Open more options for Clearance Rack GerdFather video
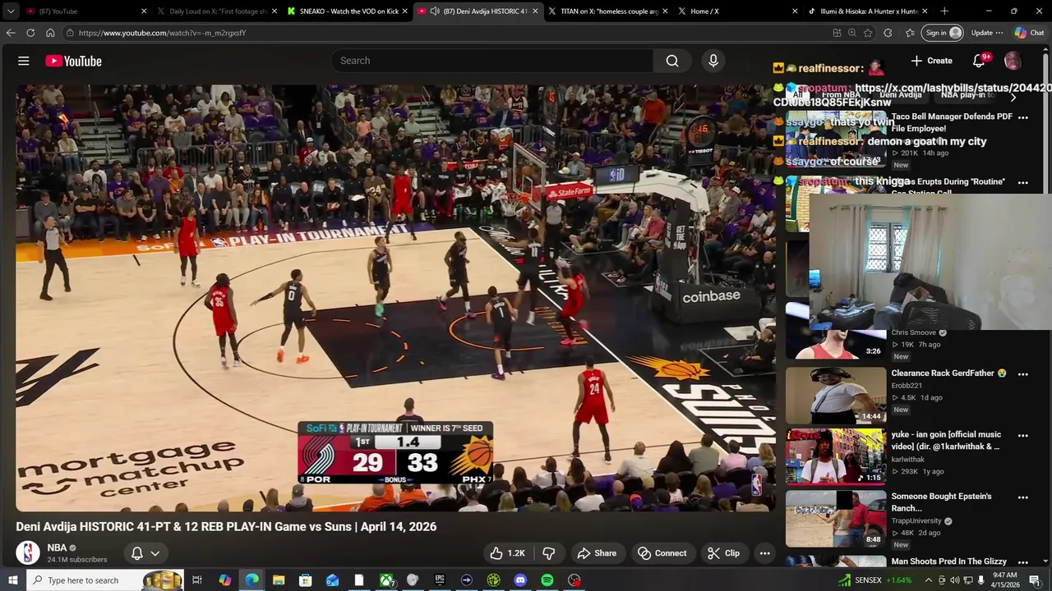Viewport: 1052px width, 591px height. (1023, 374)
